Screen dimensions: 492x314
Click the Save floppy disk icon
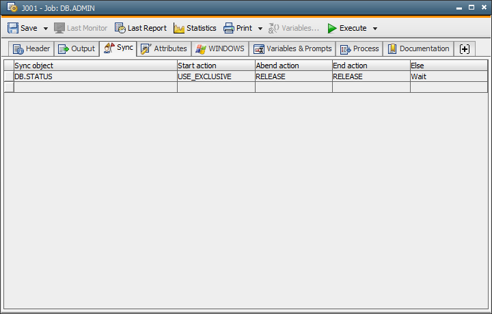[13, 28]
